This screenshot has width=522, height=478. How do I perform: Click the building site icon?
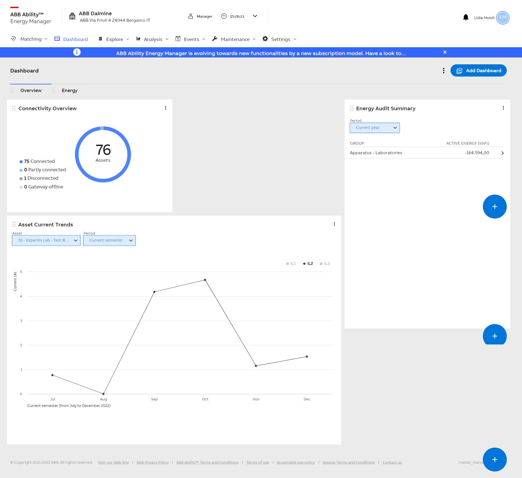click(x=72, y=16)
